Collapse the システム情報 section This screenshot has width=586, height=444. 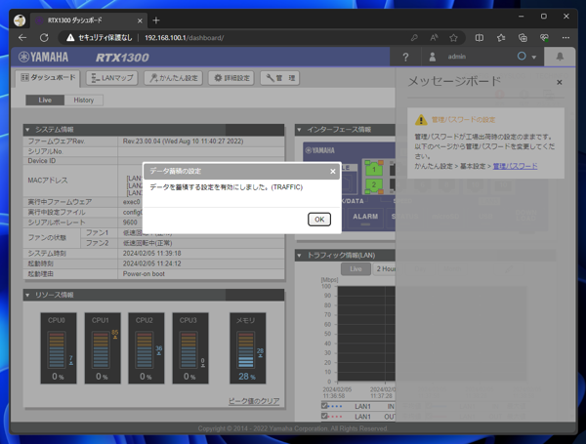[x=27, y=130]
